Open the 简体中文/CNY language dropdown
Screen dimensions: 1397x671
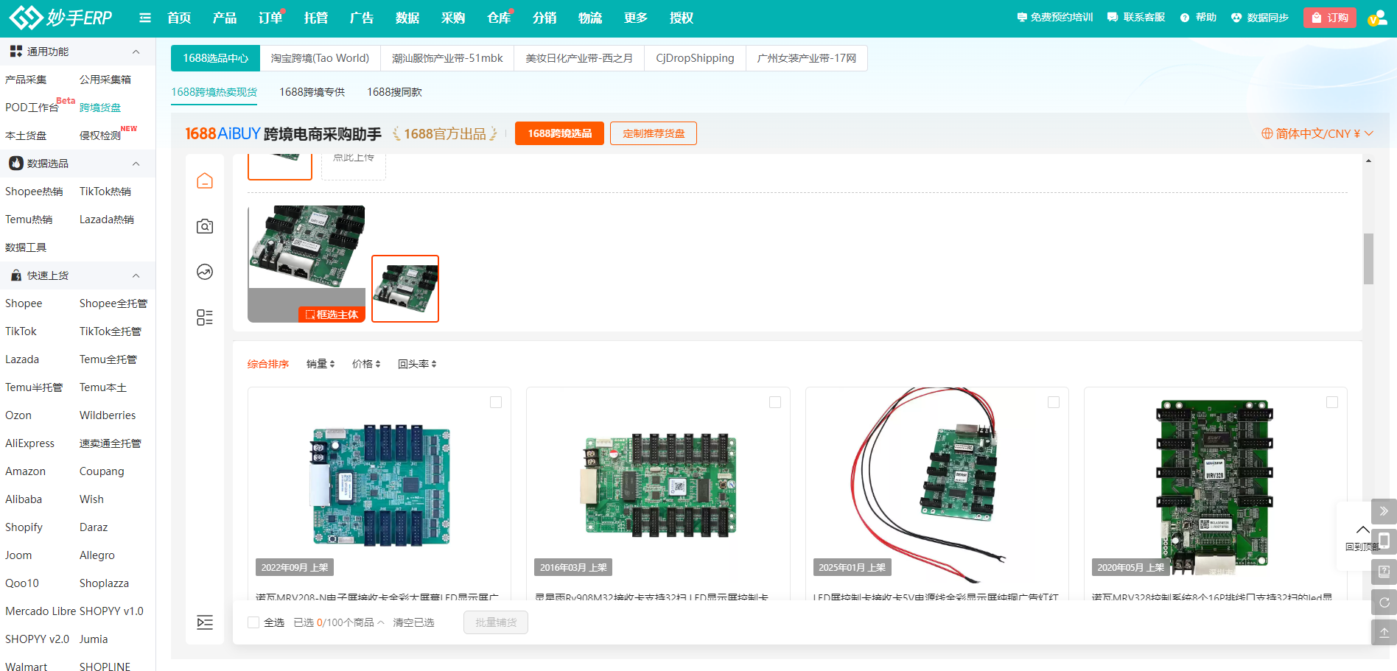coord(1317,133)
